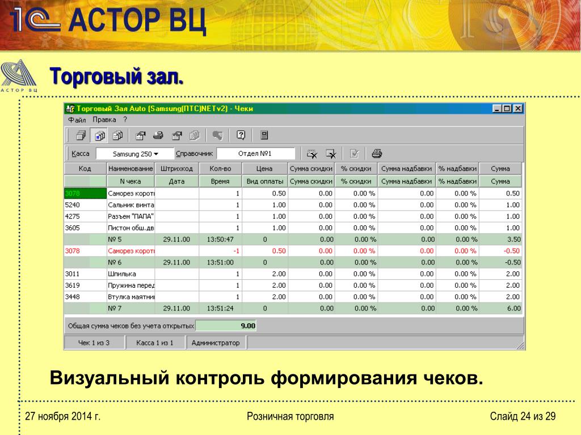Click the greyed-out checkmark sheet icon
The width and height of the screenshot is (581, 435).
[354, 153]
